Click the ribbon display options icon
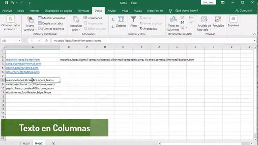Screen dimensions: 258x145 click(x=223, y=2)
